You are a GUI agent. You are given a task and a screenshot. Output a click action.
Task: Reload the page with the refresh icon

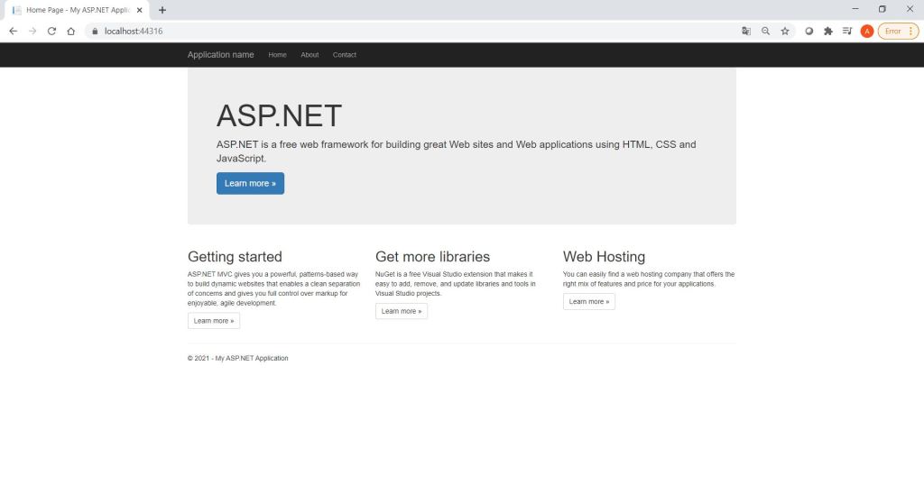[x=51, y=31]
